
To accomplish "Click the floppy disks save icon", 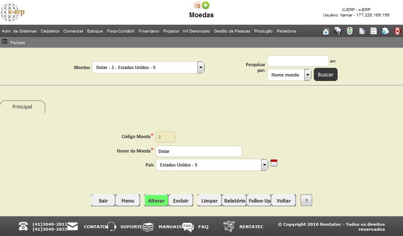I will (338, 31).
